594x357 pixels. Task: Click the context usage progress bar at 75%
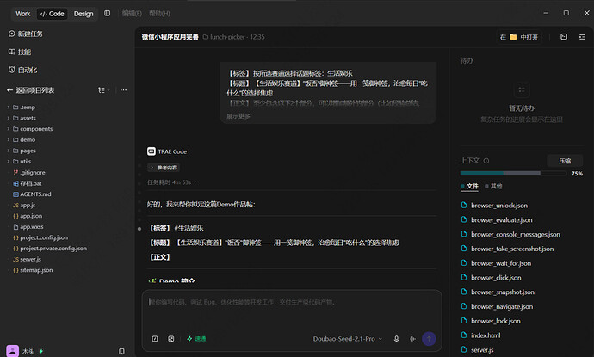pyautogui.click(x=513, y=174)
